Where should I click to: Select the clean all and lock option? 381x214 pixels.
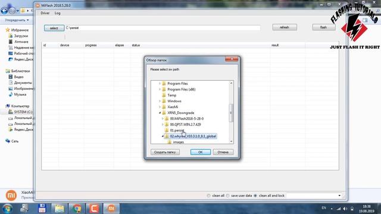tap(255, 196)
